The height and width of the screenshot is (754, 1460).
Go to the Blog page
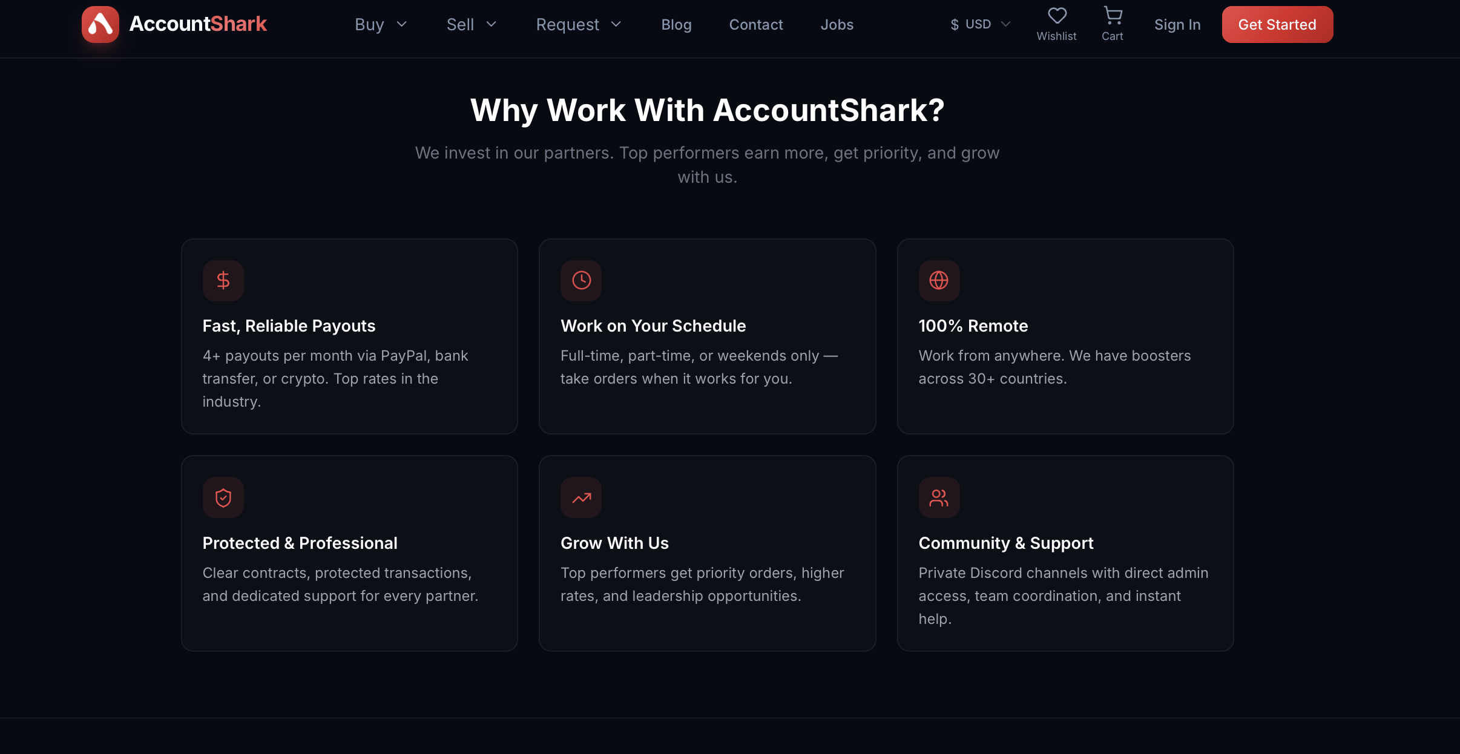coord(676,25)
